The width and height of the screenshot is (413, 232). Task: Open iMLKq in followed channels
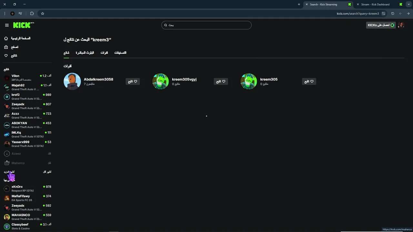[x=27, y=134]
